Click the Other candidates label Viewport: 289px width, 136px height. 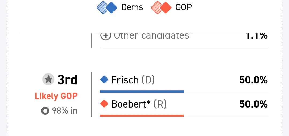(x=151, y=36)
